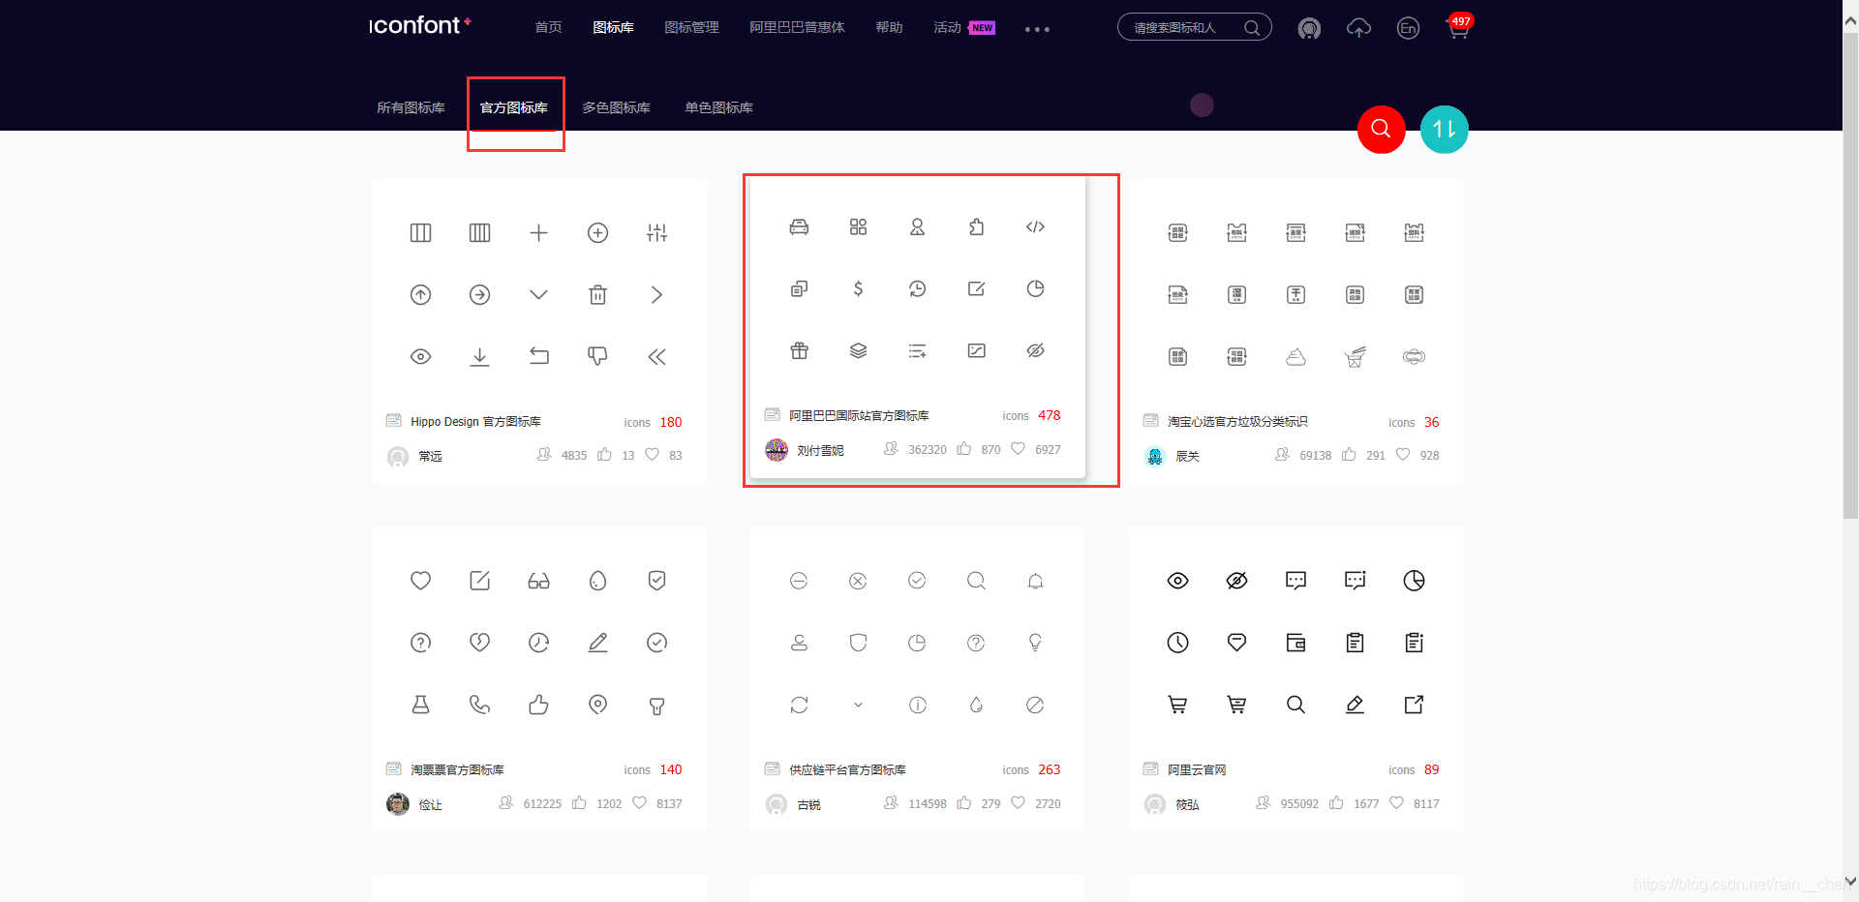
Task: Switch to the 官方图标库 tab
Action: (514, 107)
